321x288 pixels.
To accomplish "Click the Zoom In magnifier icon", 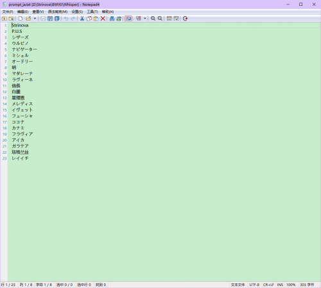I will (153, 19).
